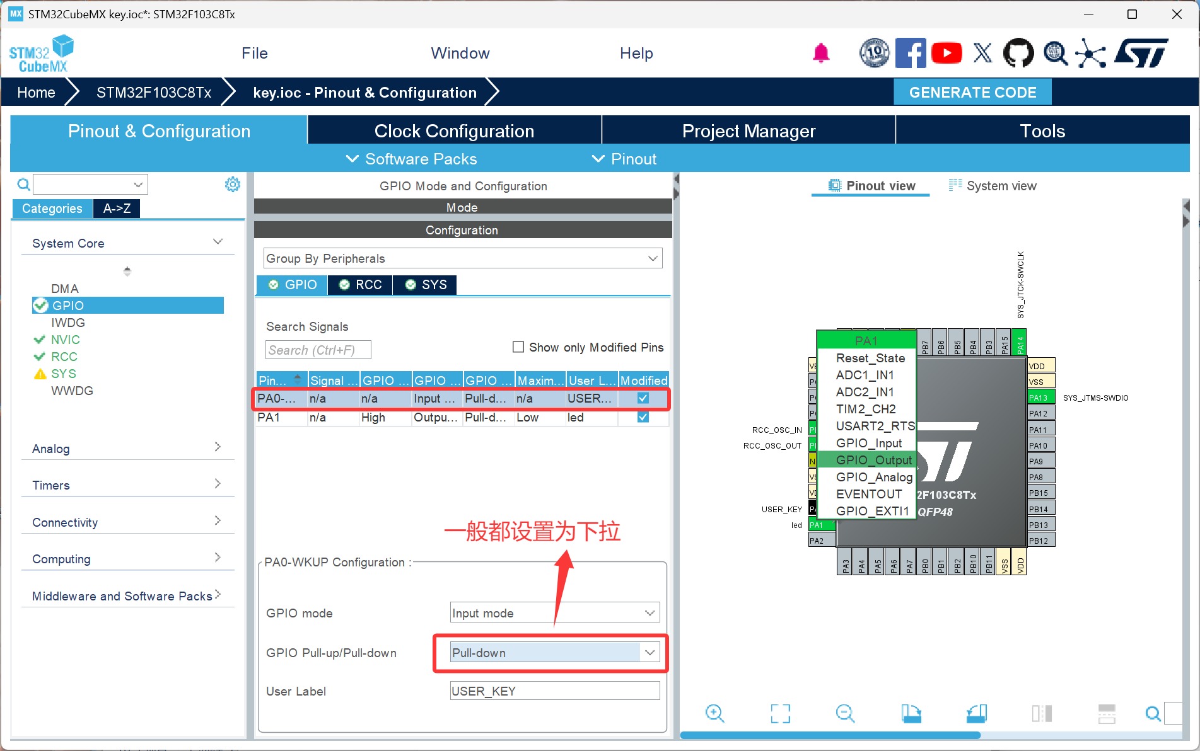Toggle Modified checkbox for PA0-WKUP row
The image size is (1200, 751).
pos(643,398)
